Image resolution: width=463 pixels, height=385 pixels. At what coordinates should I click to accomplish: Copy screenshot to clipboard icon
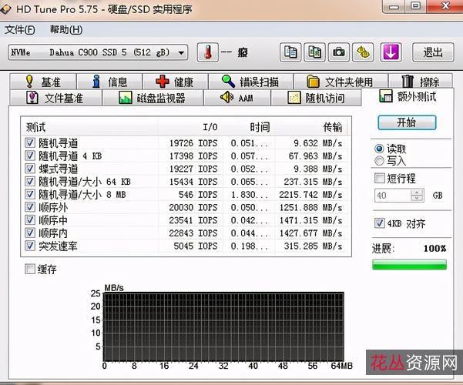click(315, 52)
